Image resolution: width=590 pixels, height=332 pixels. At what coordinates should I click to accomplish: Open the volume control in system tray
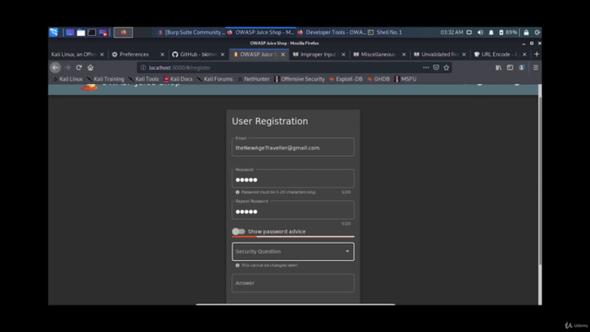click(480, 32)
